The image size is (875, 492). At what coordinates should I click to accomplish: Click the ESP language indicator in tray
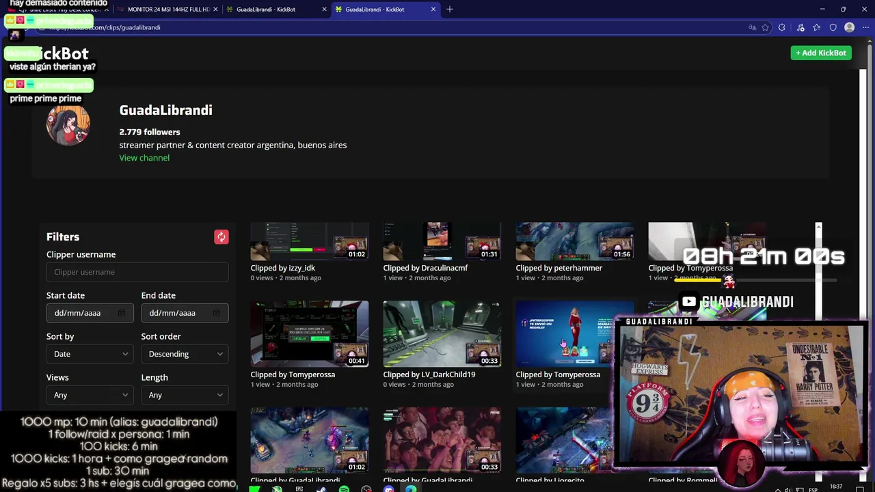pyautogui.click(x=813, y=489)
